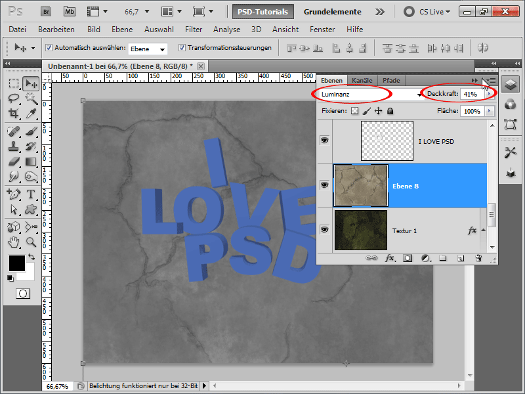Select the Grundelemente workspace

332,12
